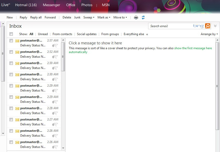220x152 pixels.
Task: Click the show the first message here automatically link
Action: (x=193, y=48)
